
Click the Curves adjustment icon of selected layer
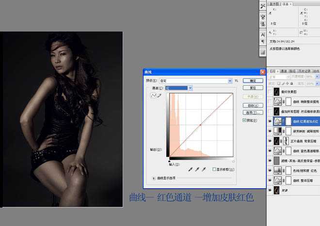click(x=277, y=121)
